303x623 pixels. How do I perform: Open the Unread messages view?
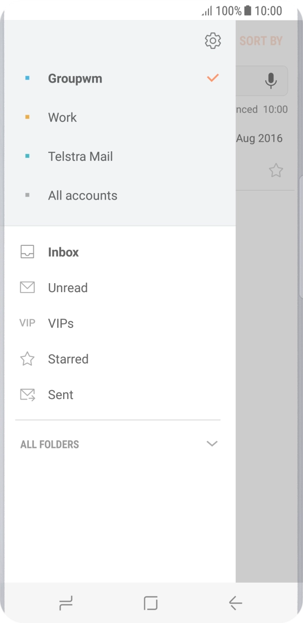click(x=67, y=287)
